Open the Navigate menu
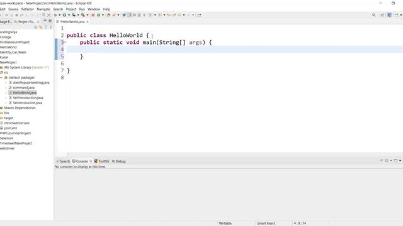Screen dimensions: 403x226 (x=43, y=9)
